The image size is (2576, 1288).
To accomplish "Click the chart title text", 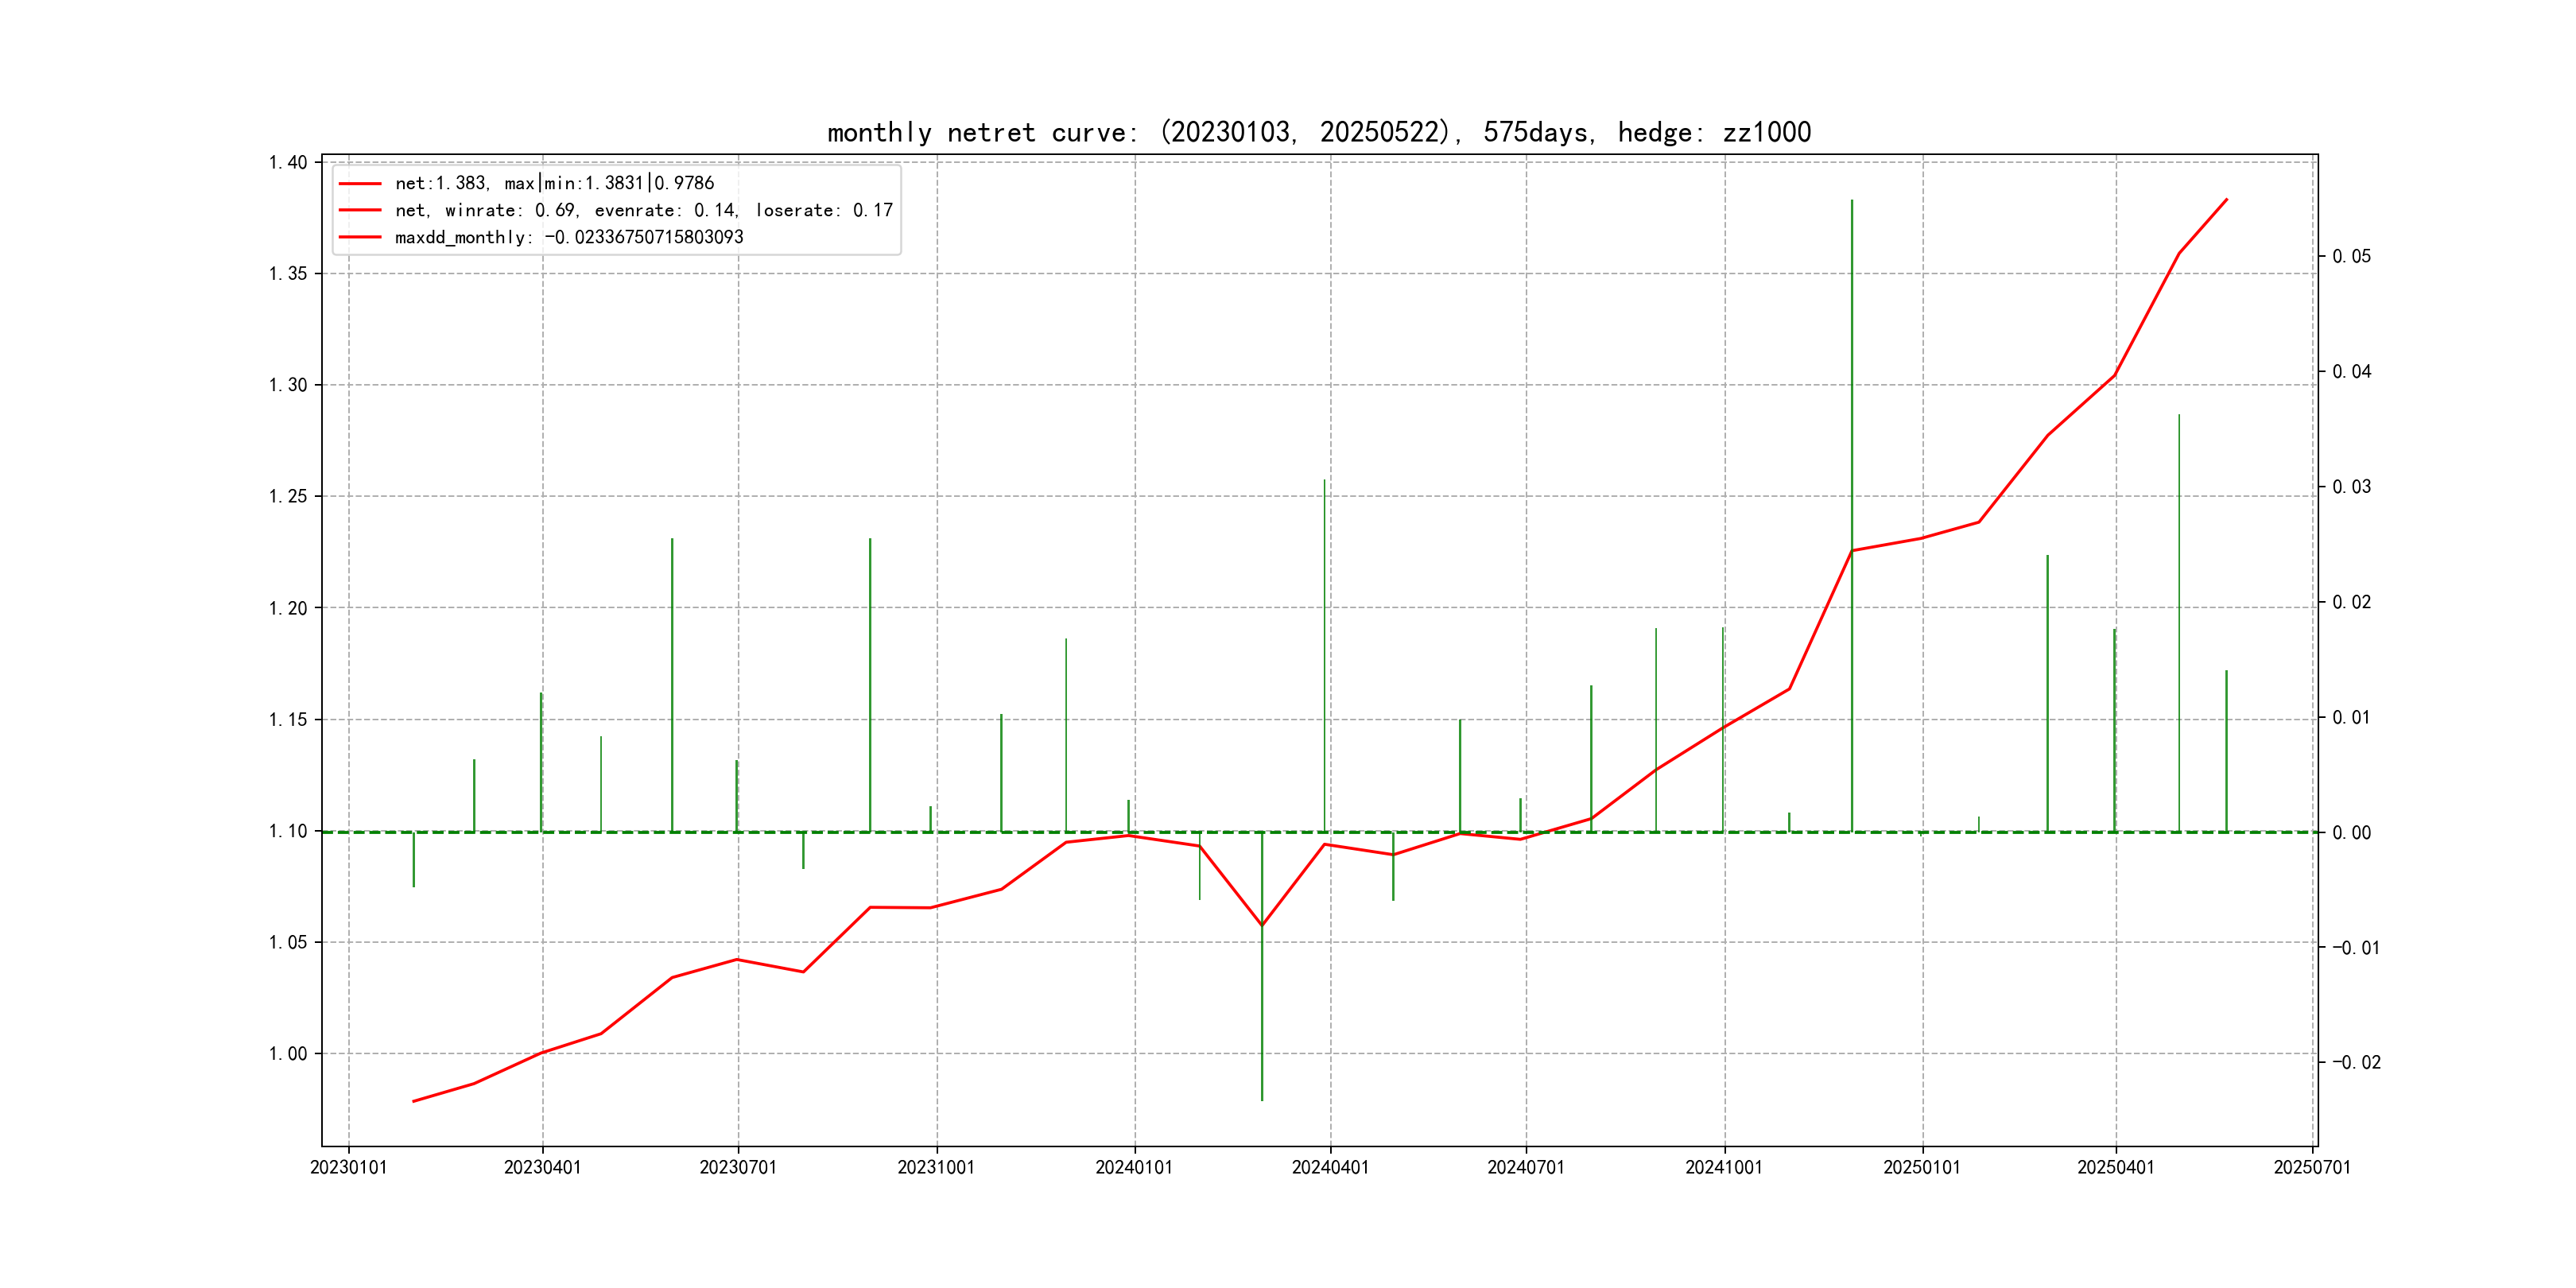I will tap(1318, 132).
